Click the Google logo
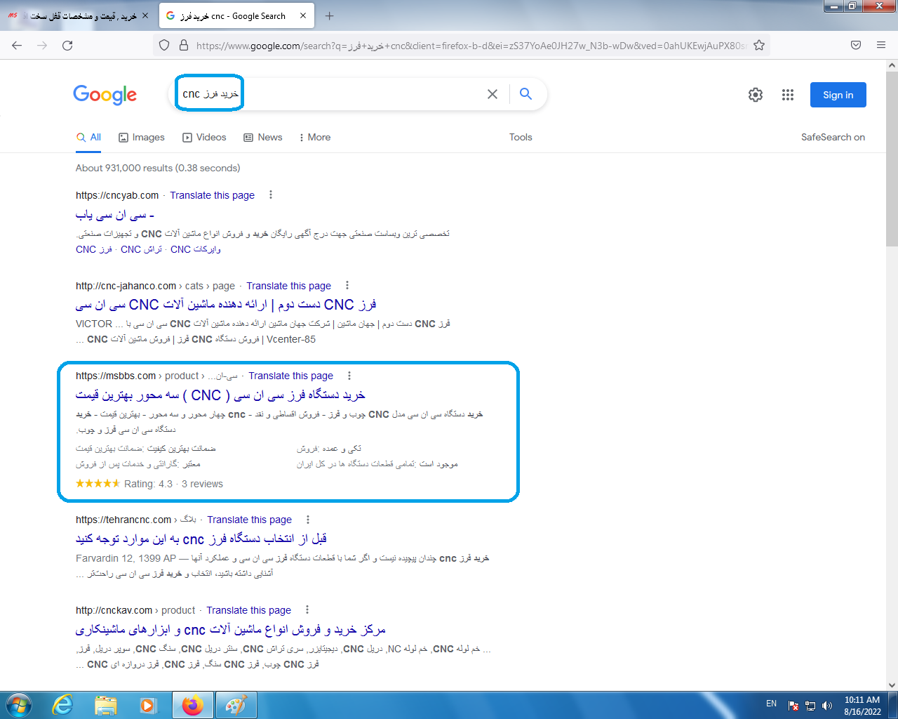Viewport: 898px width, 719px height. pos(105,95)
